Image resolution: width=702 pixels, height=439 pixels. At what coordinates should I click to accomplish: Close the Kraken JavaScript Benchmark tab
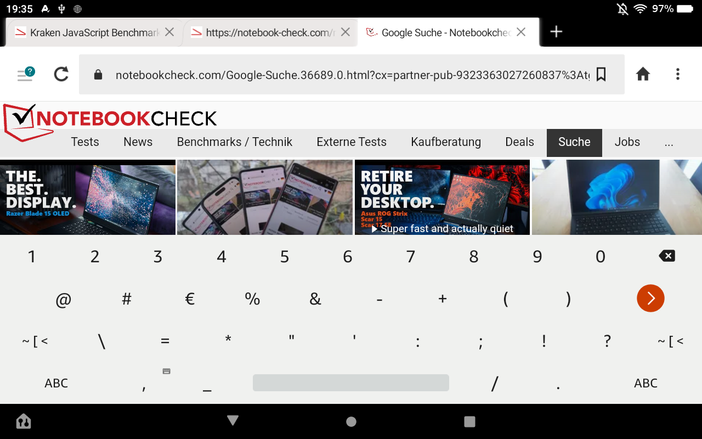tap(169, 32)
